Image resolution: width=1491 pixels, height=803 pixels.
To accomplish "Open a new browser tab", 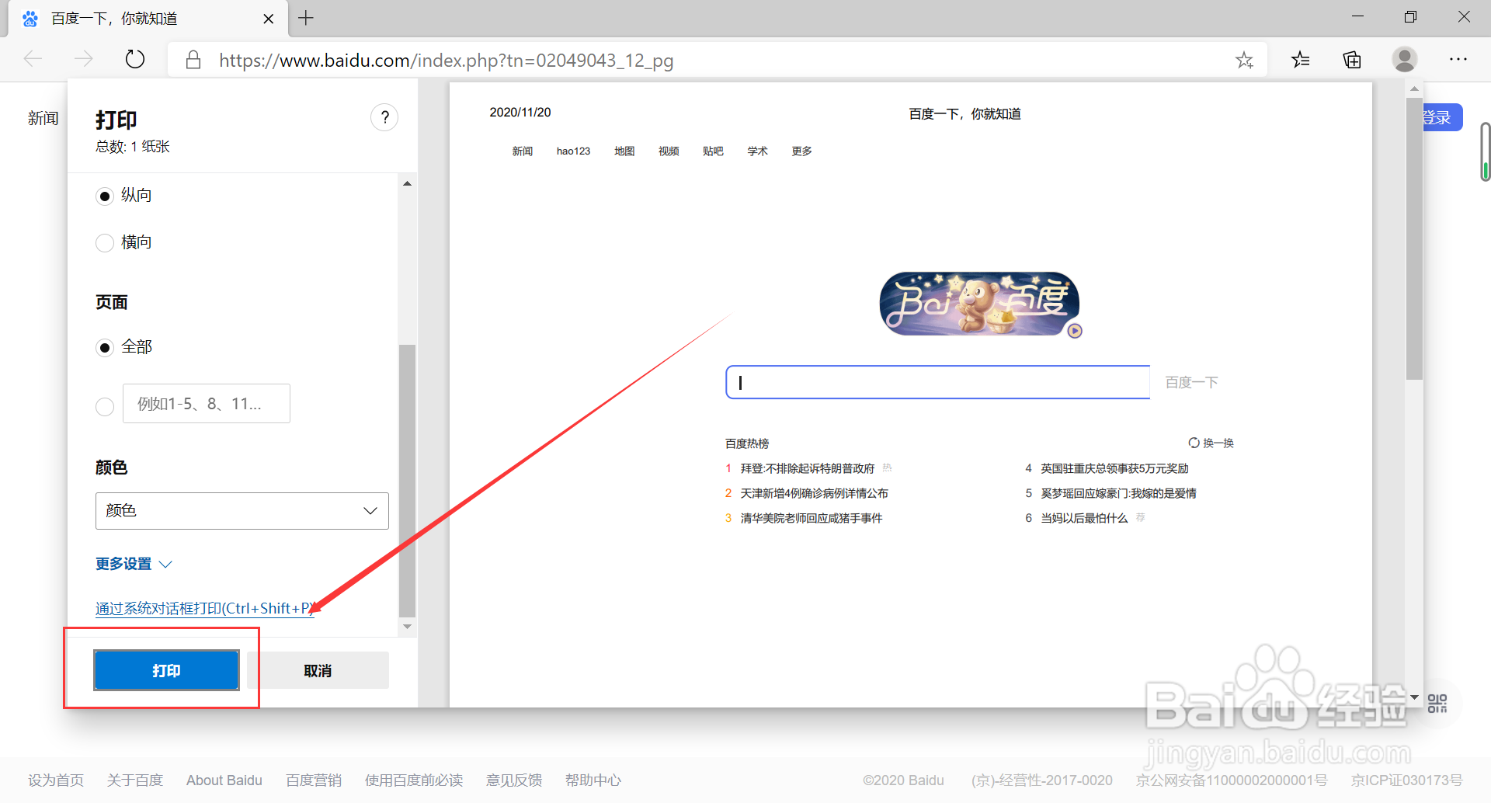I will (306, 18).
